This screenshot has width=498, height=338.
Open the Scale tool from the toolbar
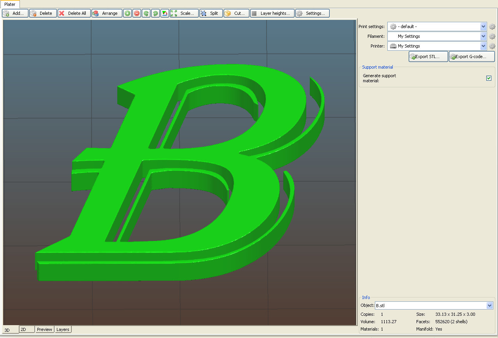[184, 13]
